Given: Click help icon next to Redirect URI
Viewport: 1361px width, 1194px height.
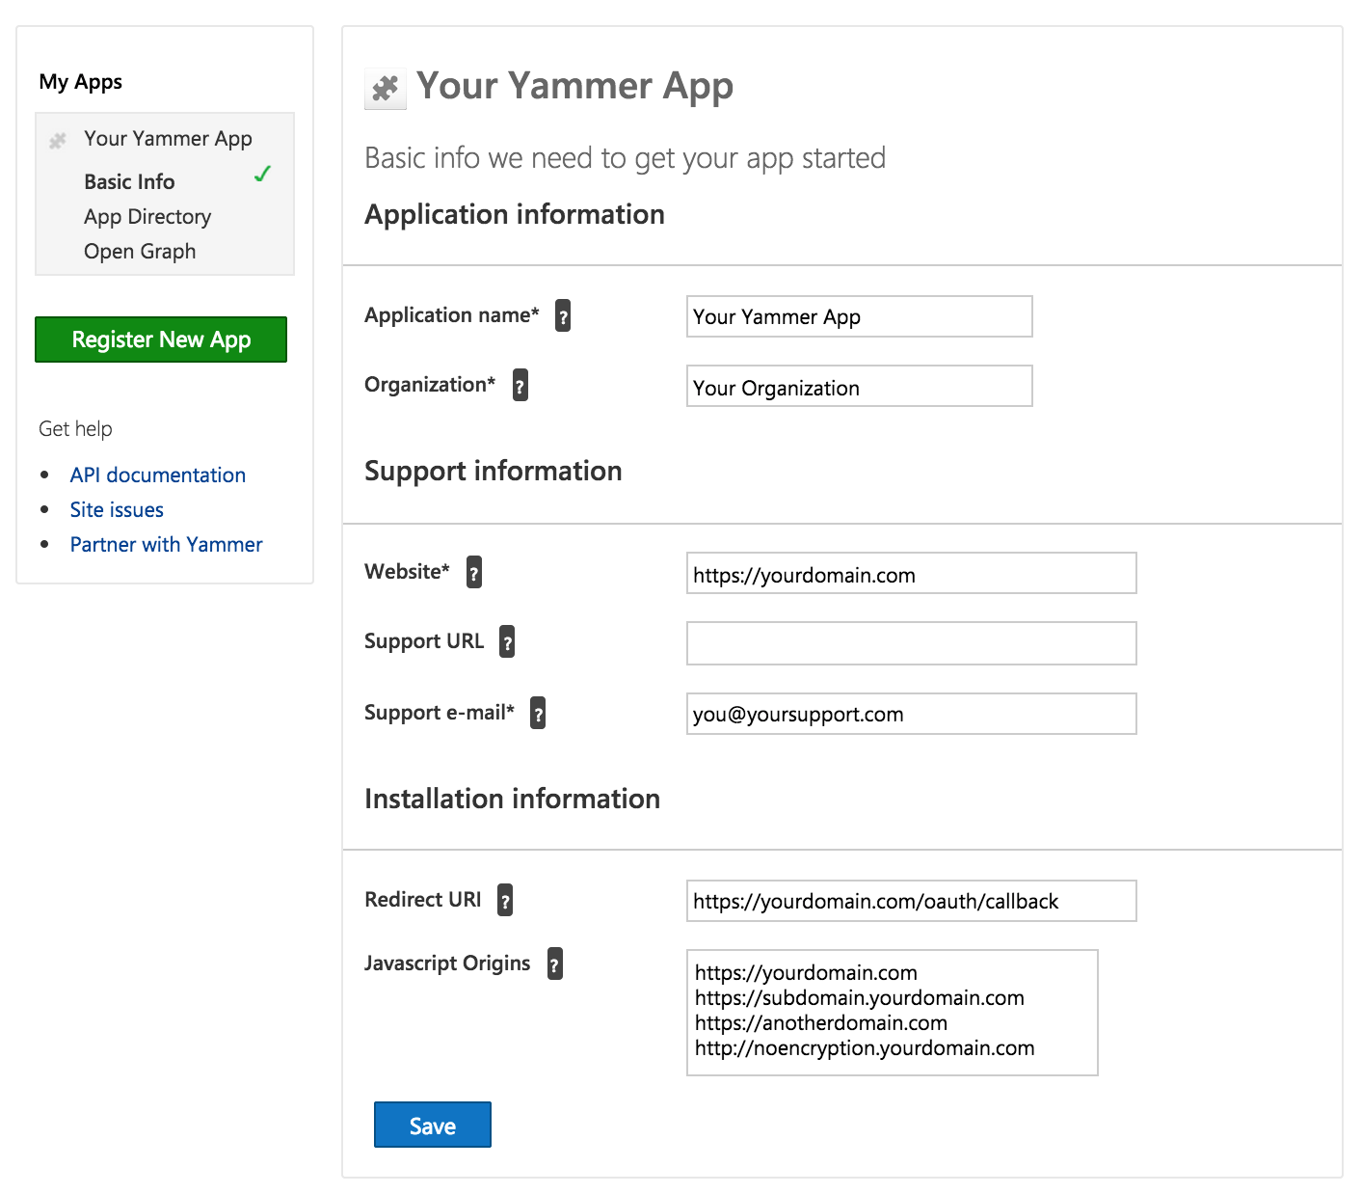Looking at the screenshot, I should pyautogui.click(x=505, y=900).
